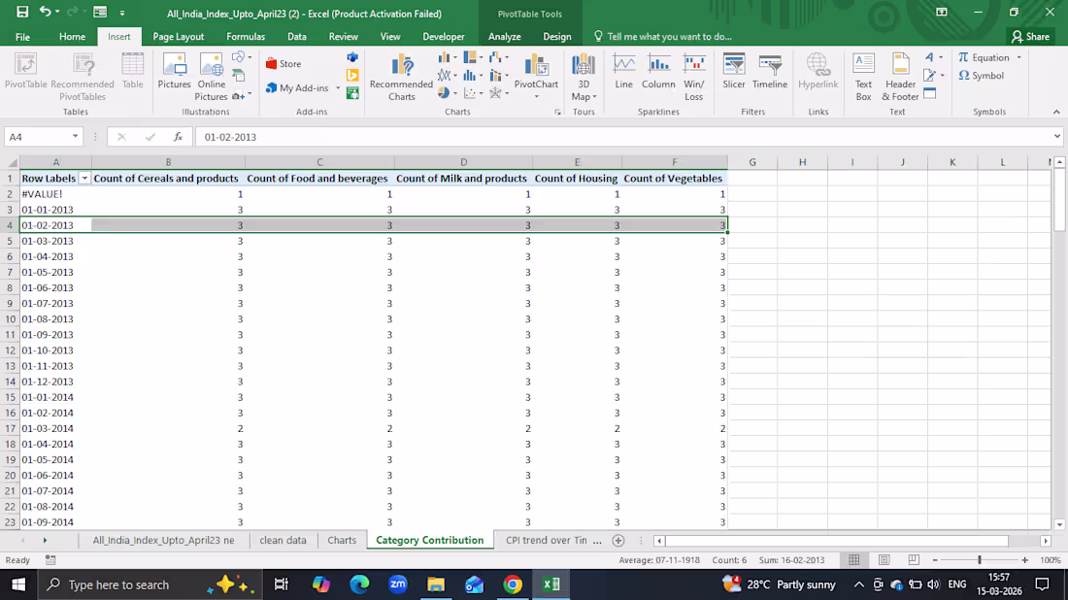
Task: Click the zoom slider handle
Action: [x=980, y=560]
